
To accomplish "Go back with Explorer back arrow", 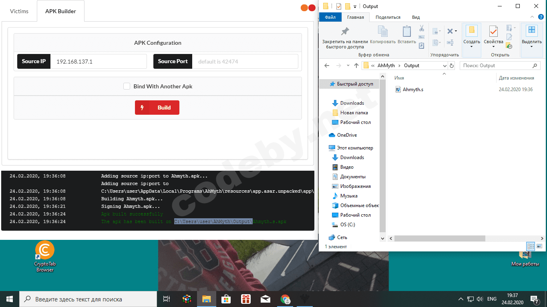I will pyautogui.click(x=327, y=66).
